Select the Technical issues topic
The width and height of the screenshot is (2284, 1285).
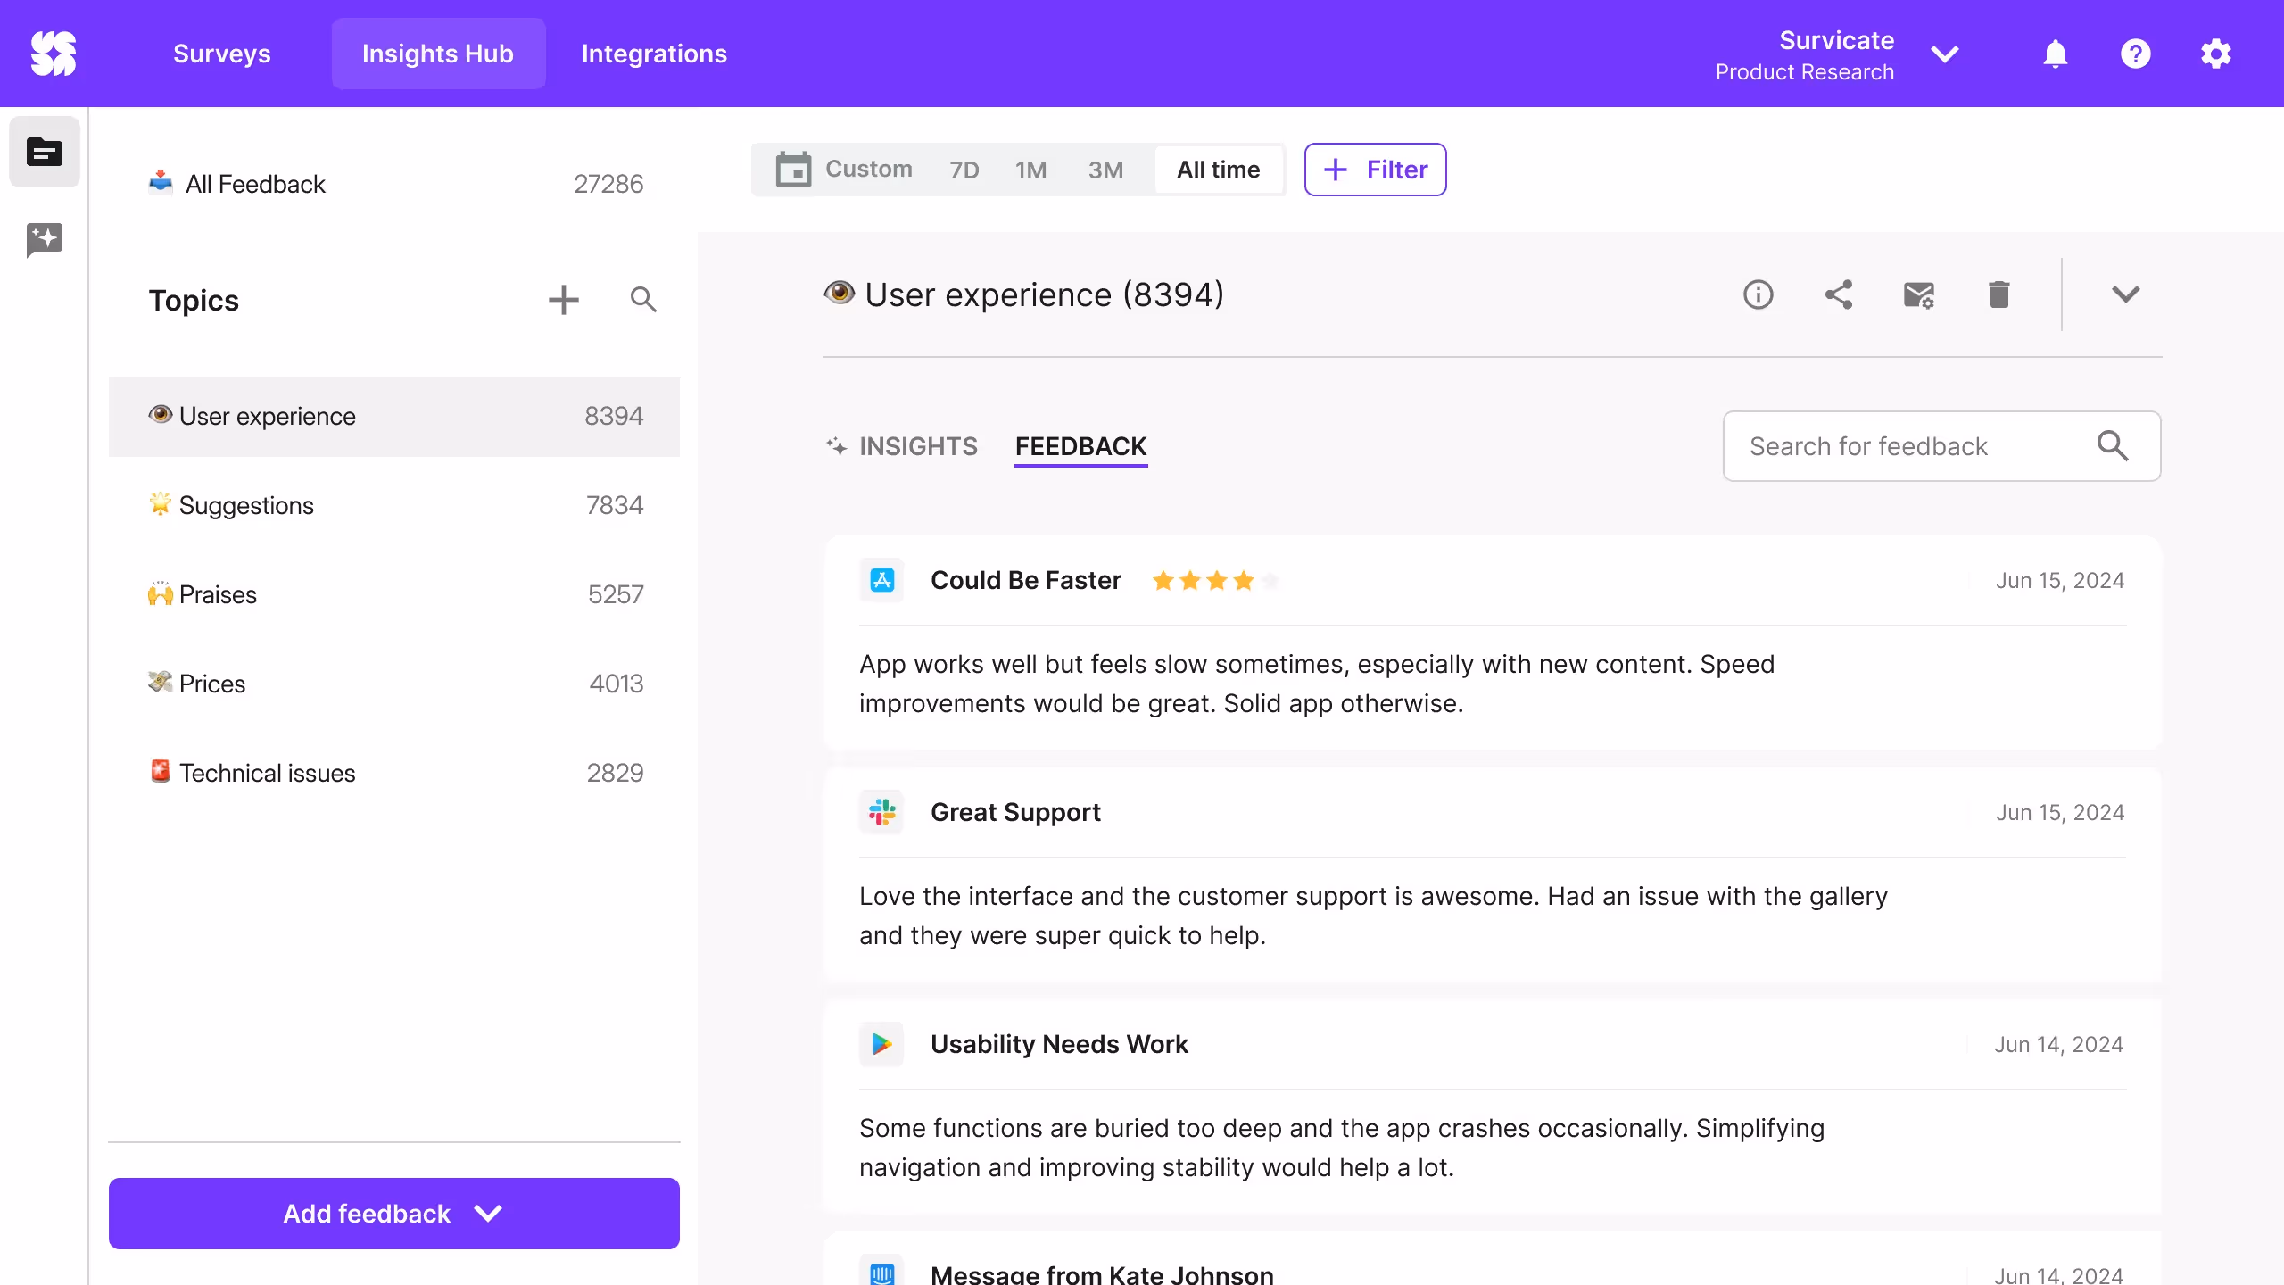pyautogui.click(x=394, y=773)
